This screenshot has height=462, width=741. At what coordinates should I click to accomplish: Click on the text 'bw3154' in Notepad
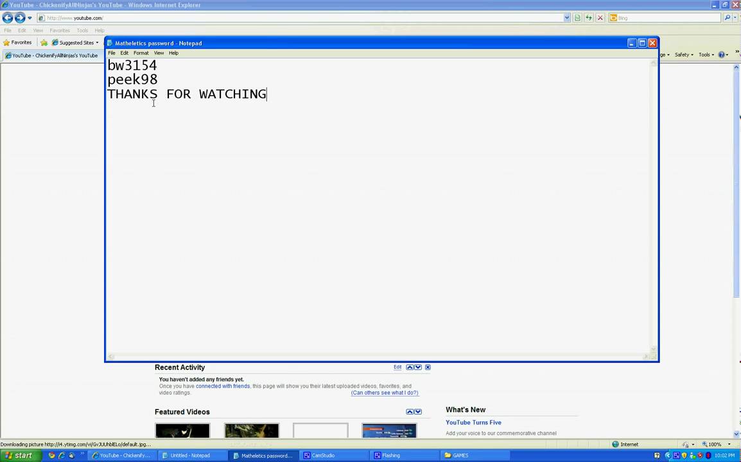tap(132, 65)
